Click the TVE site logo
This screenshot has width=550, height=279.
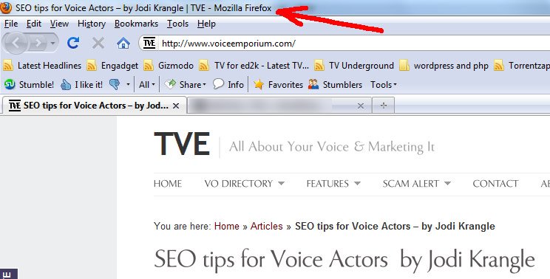point(182,144)
